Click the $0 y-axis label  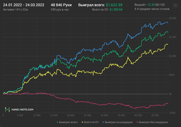(170, 94)
